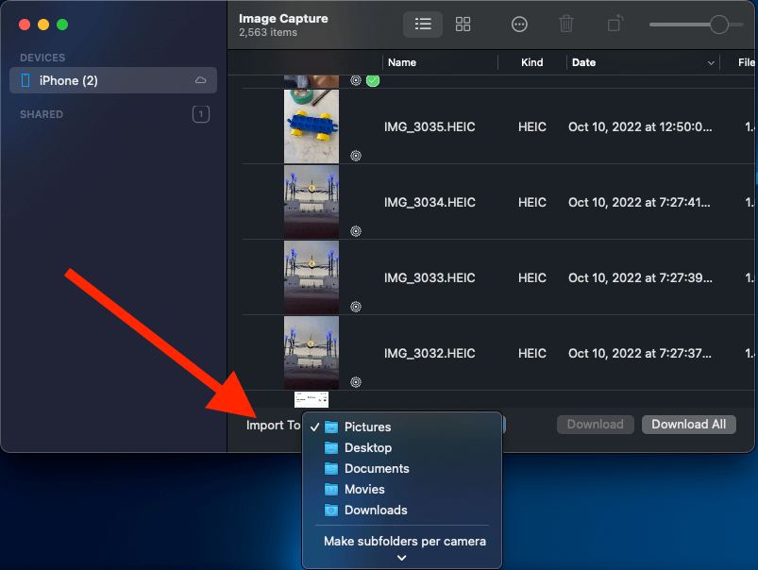Select the IMG_3034.HEIC thumbnail
Viewport: 758px width, 570px height.
[x=312, y=202]
